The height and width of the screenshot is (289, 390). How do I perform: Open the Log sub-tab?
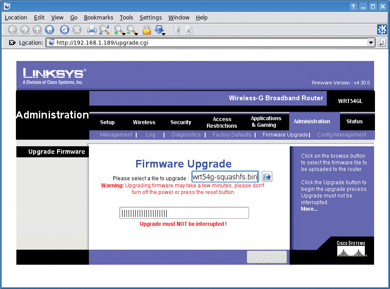point(150,135)
